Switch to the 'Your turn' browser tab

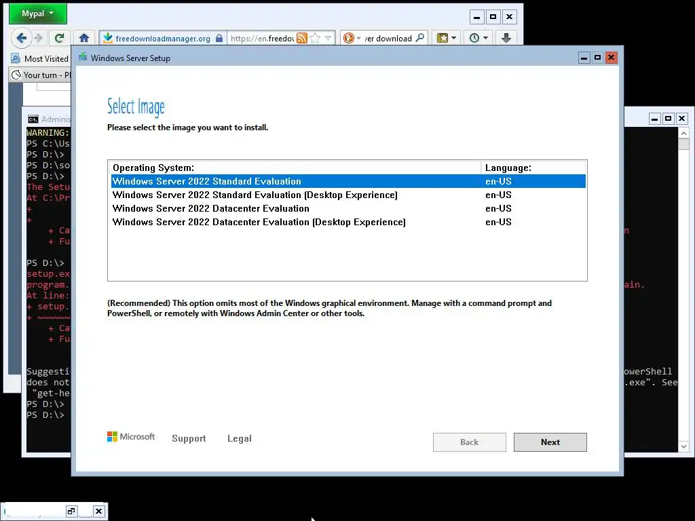[41, 75]
